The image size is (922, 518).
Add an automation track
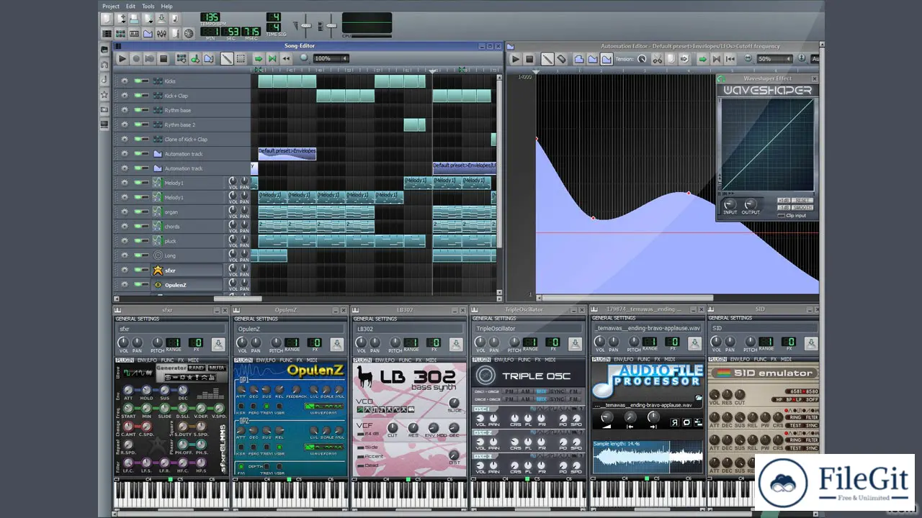(208, 58)
